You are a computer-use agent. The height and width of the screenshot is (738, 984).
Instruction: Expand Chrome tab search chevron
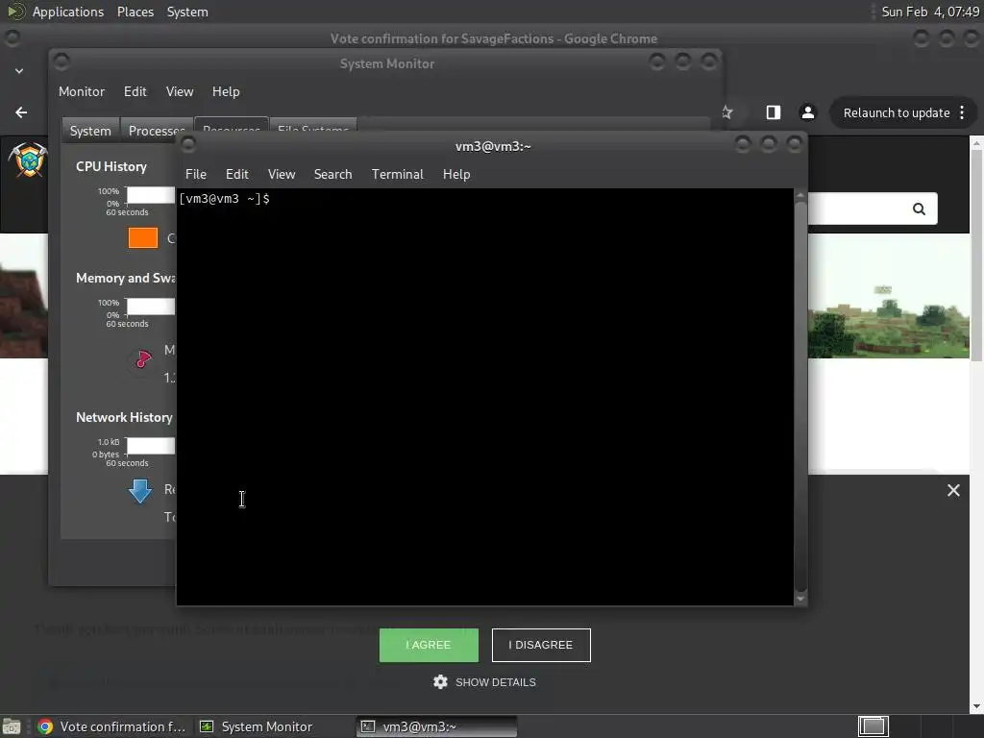tap(19, 71)
